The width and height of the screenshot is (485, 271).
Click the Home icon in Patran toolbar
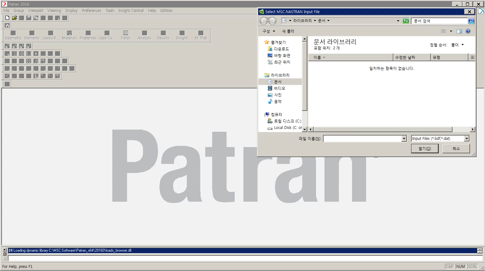click(7, 25)
